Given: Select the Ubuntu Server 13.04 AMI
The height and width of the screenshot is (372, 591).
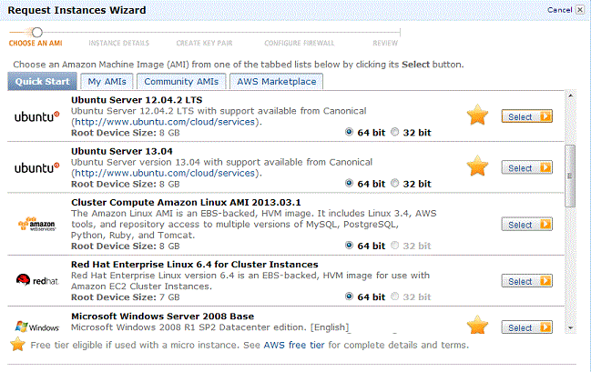Looking at the screenshot, I should [526, 167].
